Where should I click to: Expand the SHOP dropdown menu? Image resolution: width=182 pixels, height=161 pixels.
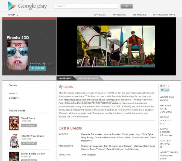tap(13, 15)
